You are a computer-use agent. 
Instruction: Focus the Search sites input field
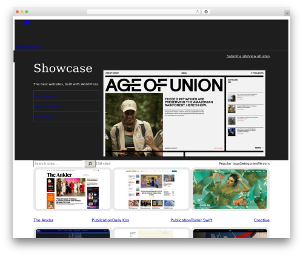pyautogui.click(x=58, y=163)
